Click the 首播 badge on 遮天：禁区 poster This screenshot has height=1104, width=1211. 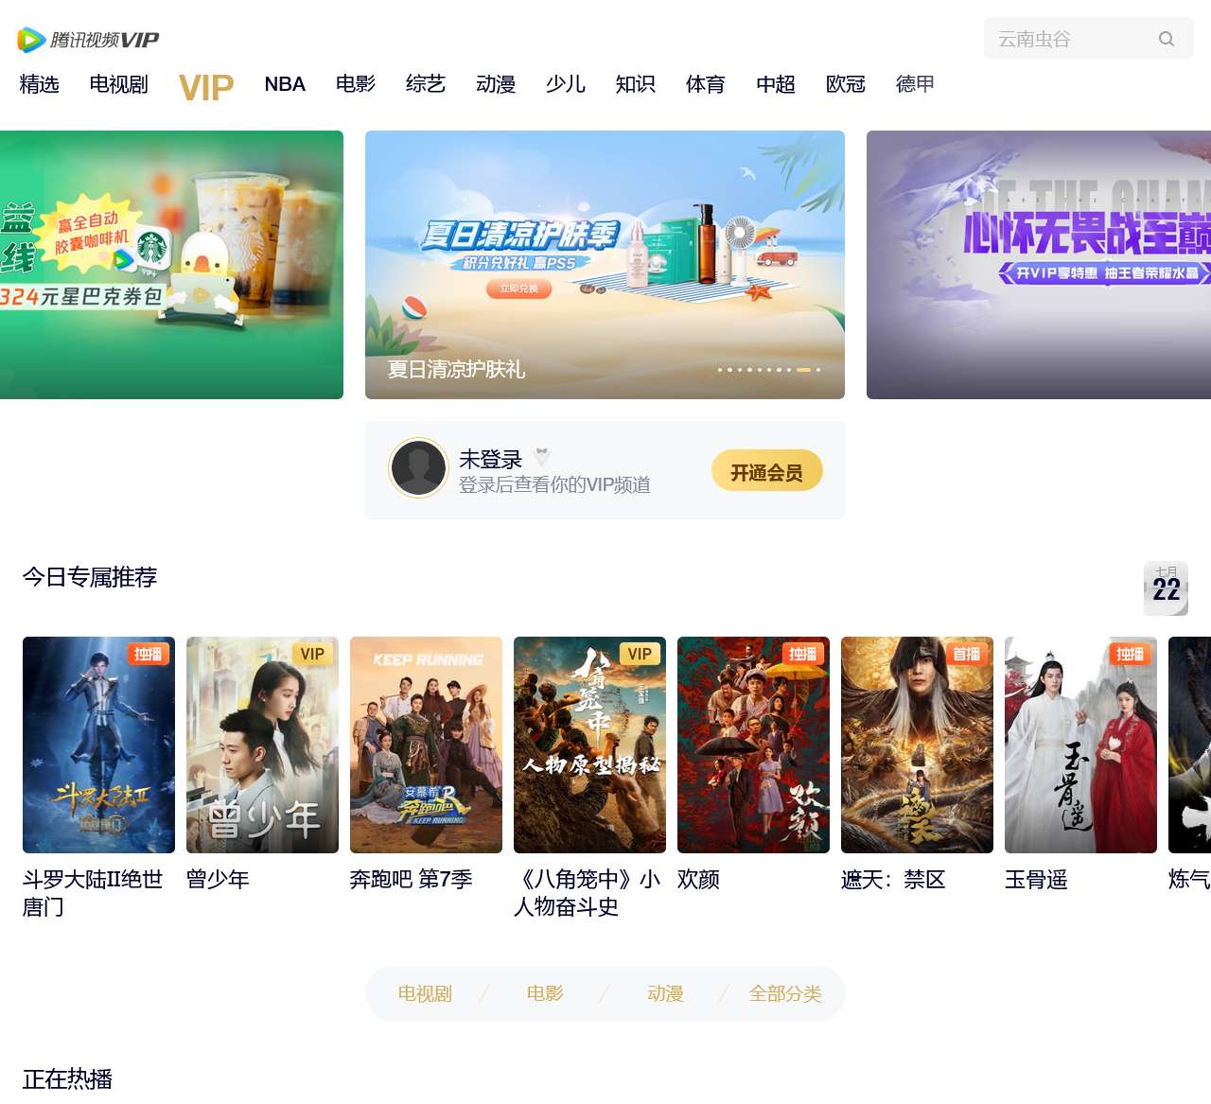click(x=967, y=654)
